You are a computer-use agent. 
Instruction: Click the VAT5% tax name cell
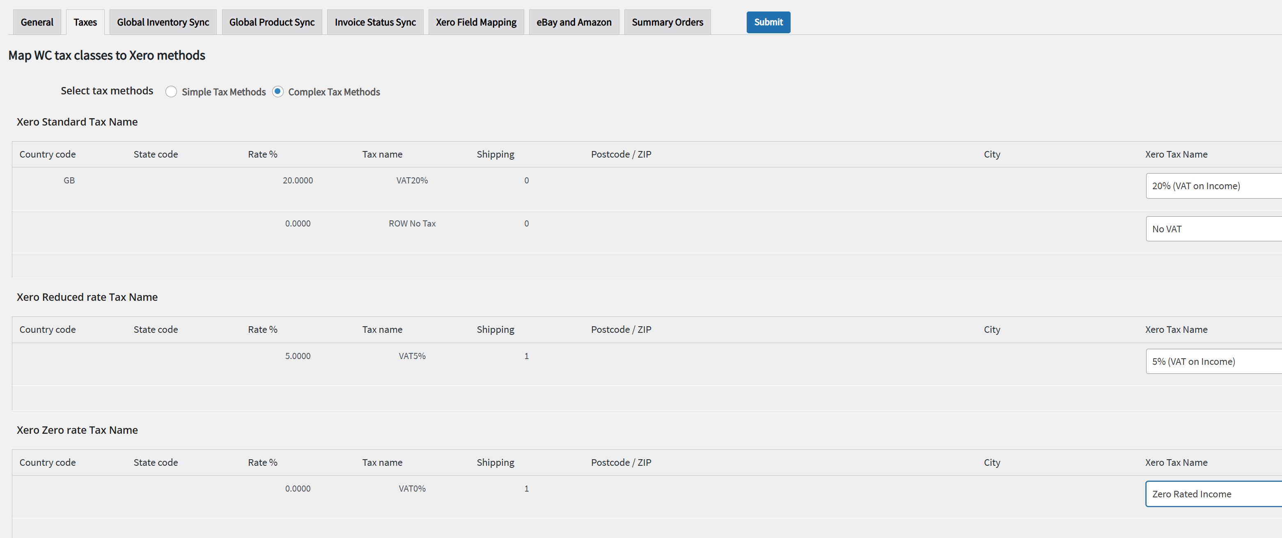pos(412,356)
